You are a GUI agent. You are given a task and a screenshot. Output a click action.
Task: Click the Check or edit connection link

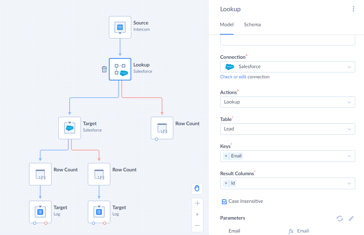click(x=233, y=77)
